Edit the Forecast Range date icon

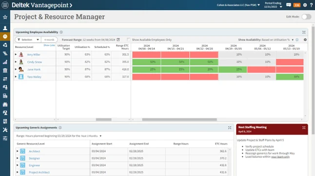pos(118,40)
